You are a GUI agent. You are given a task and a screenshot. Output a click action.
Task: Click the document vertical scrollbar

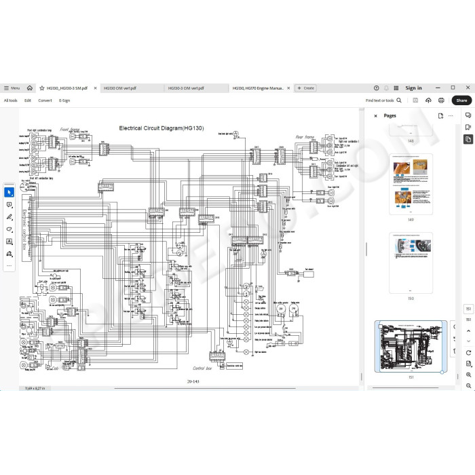361,377
